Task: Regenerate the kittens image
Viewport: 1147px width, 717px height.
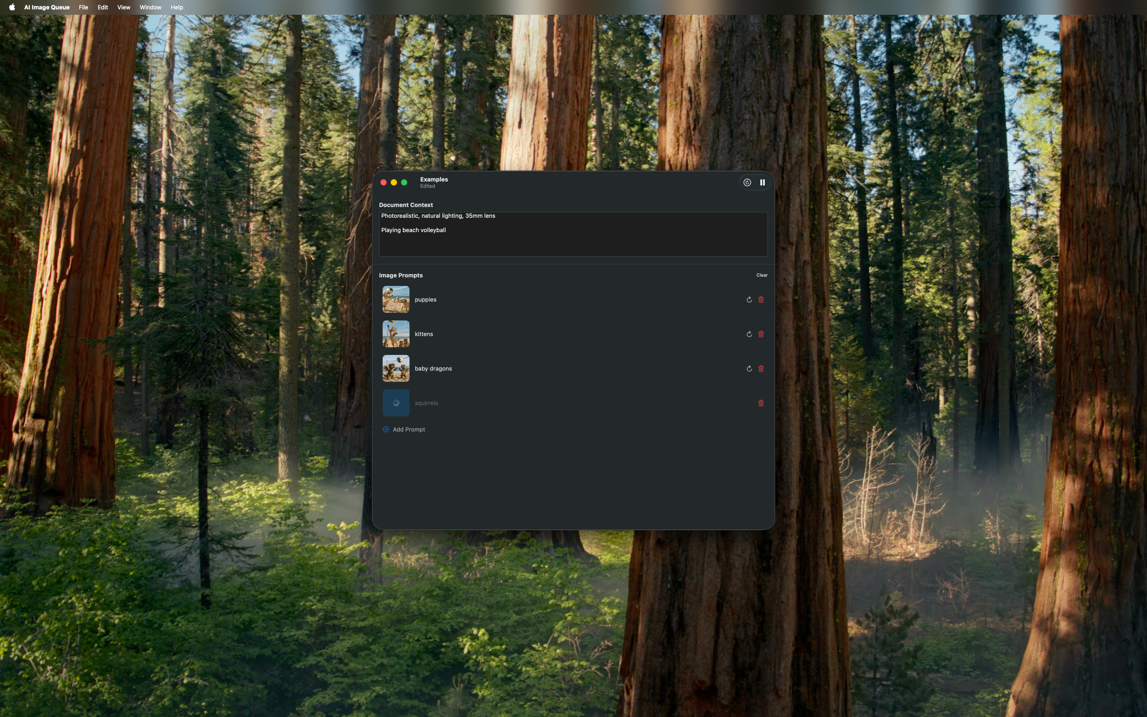Action: coord(749,334)
